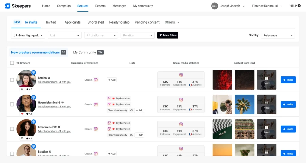The height and width of the screenshot is (163, 306).
Task: Open the message icon next to Emanuellea12
Action: click(59, 127)
